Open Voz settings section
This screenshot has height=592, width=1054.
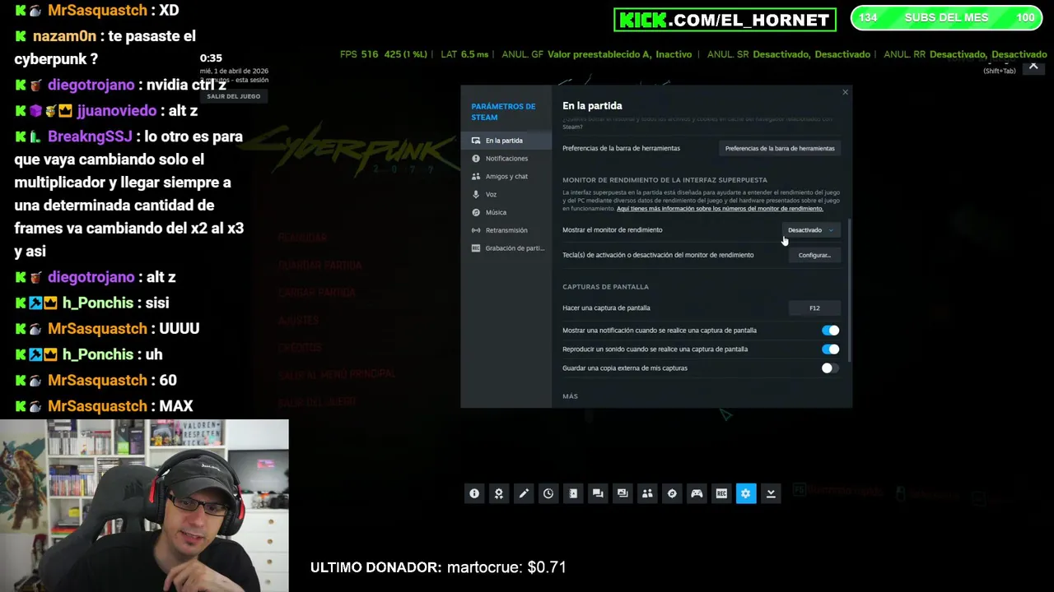pyautogui.click(x=506, y=195)
